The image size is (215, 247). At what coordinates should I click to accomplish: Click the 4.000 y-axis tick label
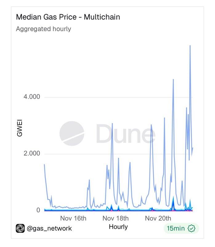coord(32,97)
